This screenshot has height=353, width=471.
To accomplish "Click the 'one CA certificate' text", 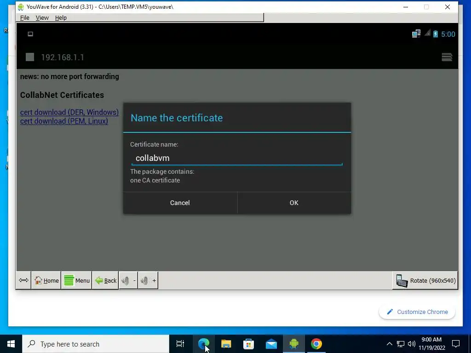I will click(155, 180).
